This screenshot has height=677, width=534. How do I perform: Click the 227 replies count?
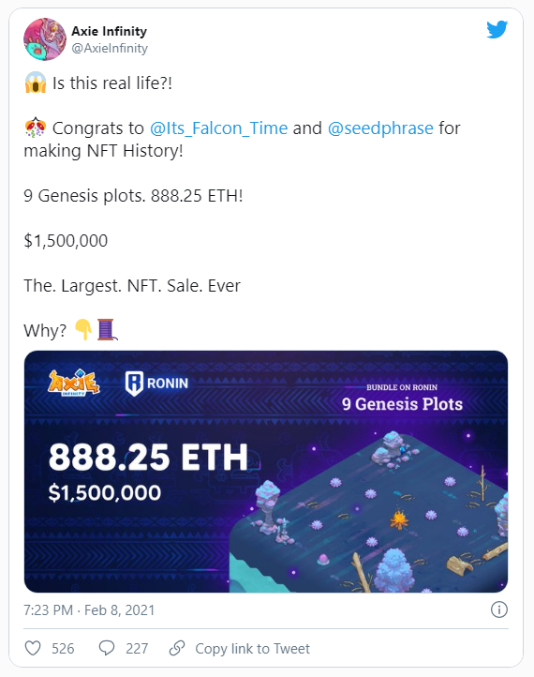pyautogui.click(x=137, y=649)
